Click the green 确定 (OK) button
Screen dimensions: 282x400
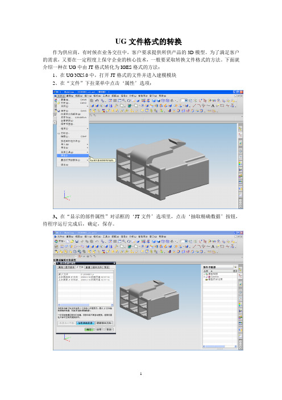pos(89,329)
